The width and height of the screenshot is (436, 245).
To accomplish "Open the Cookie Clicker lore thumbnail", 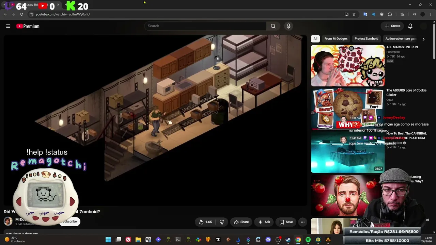I will click(347, 109).
